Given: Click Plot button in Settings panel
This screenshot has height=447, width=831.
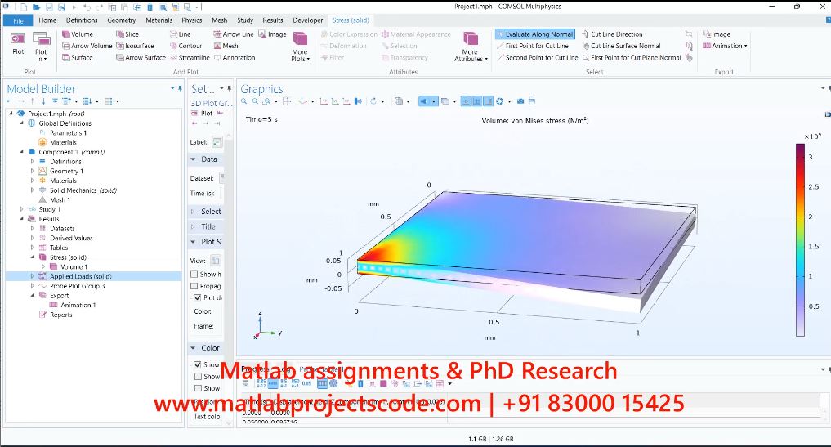Looking at the screenshot, I should tap(203, 113).
